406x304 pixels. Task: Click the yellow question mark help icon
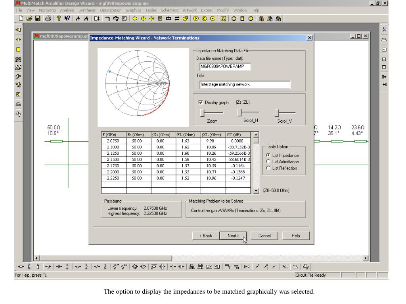[59, 18]
